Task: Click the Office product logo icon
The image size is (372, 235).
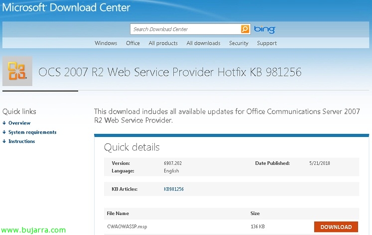Action: [17, 71]
